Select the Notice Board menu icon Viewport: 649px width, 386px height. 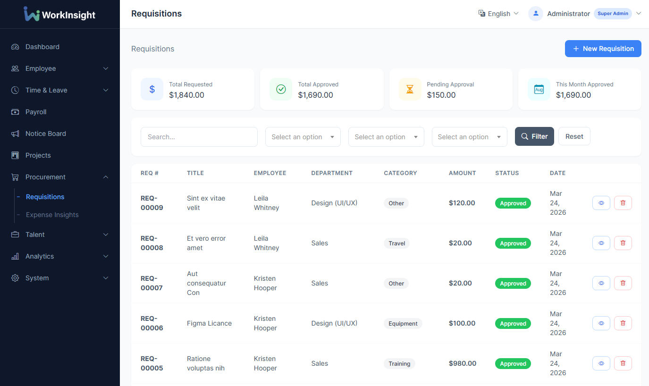[x=16, y=134]
